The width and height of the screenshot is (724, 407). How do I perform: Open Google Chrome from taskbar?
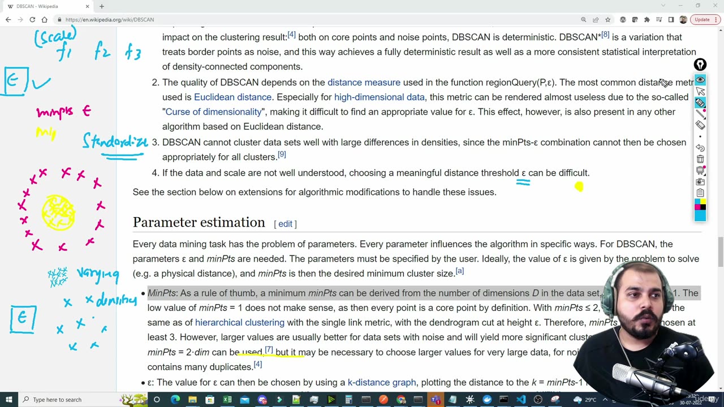coord(400,400)
